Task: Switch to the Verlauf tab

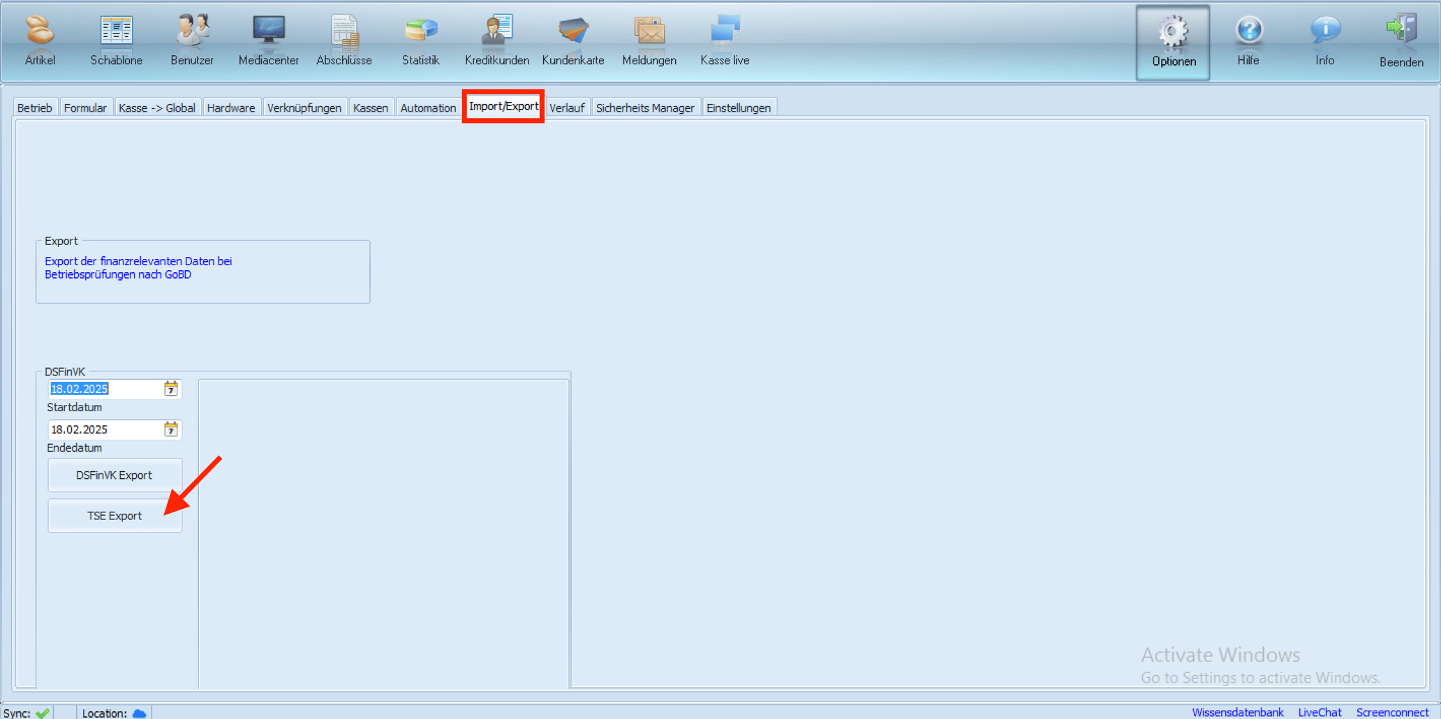Action: pos(568,107)
